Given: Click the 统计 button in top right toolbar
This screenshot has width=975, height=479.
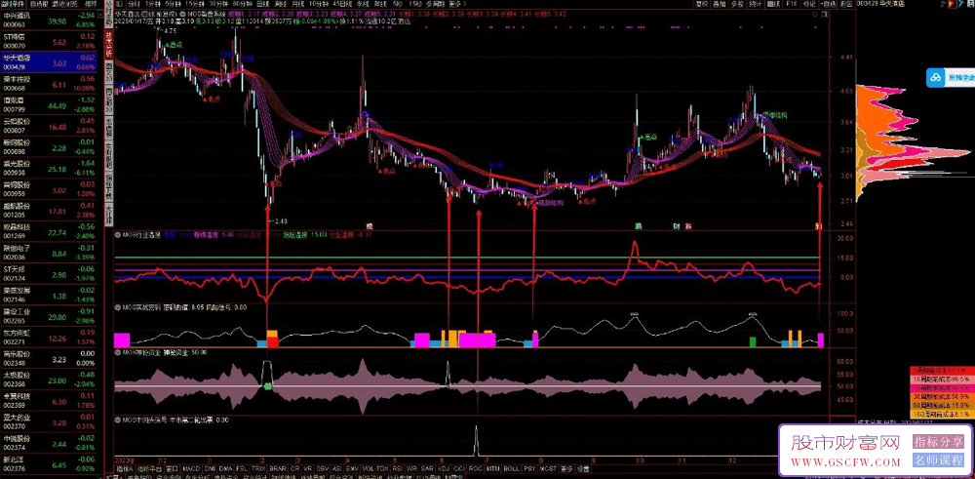Looking at the screenshot, I should [756, 4].
